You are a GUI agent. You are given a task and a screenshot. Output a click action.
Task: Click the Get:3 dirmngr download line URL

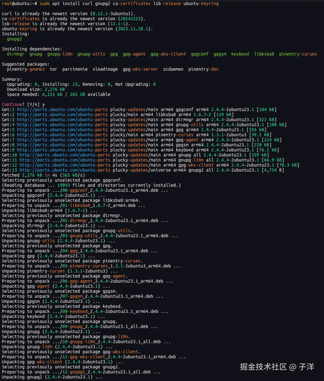coord(62,120)
